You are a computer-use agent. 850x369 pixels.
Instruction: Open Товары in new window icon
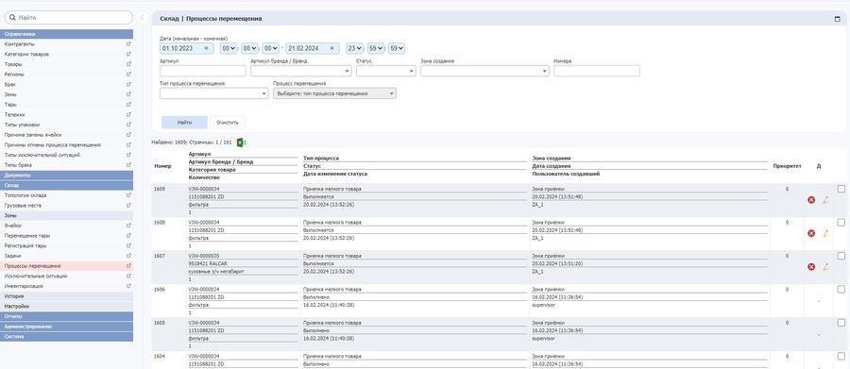(x=128, y=64)
